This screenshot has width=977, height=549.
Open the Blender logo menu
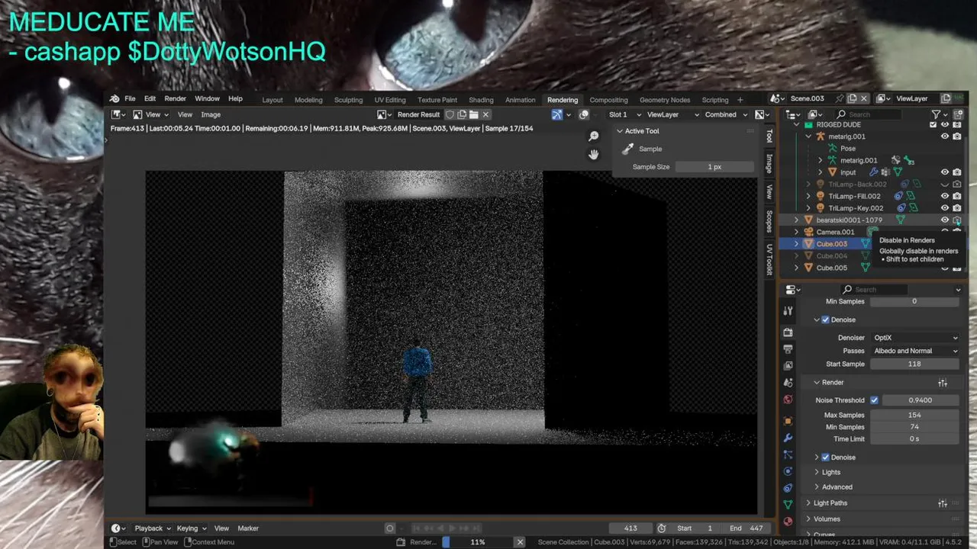click(114, 99)
